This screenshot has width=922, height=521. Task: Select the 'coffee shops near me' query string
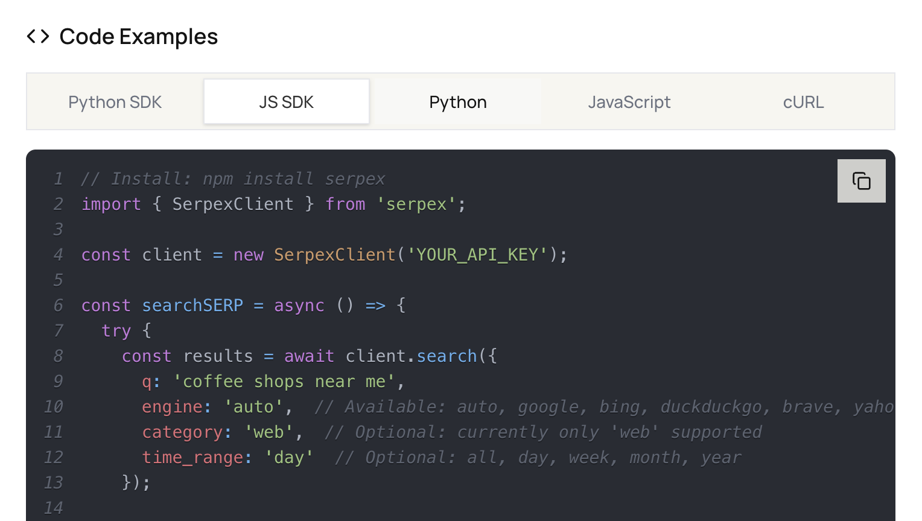pos(284,381)
